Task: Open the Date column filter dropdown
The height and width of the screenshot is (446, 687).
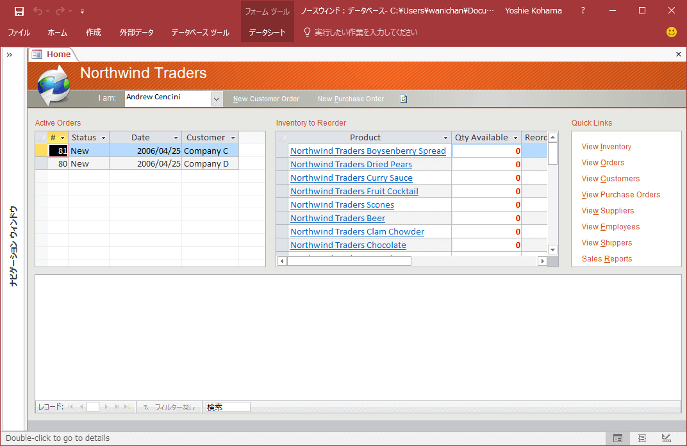Action: [176, 138]
